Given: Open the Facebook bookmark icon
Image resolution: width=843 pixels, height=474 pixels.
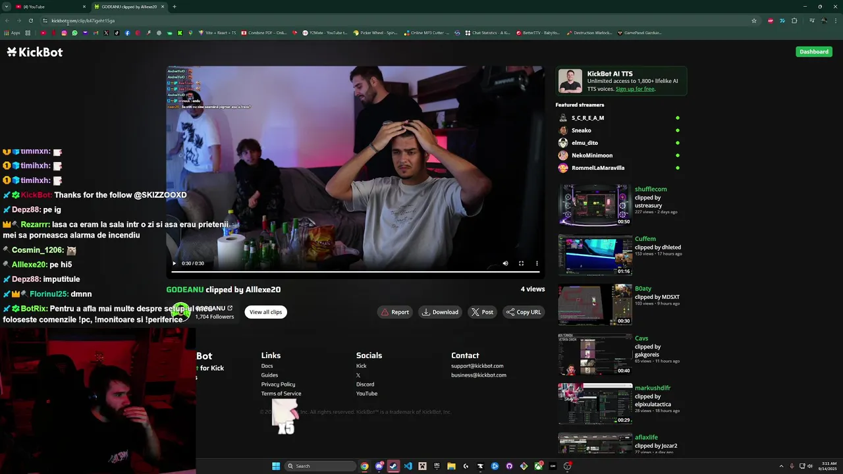Looking at the screenshot, I should click(x=127, y=33).
